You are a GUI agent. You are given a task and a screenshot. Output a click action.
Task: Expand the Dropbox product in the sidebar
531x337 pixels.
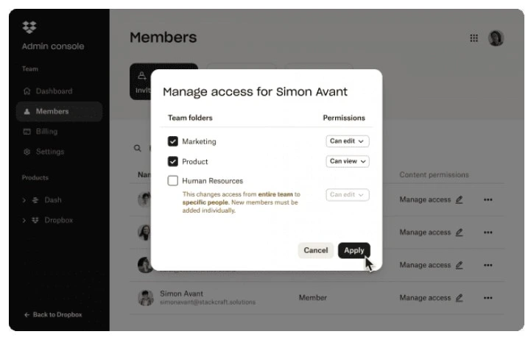[24, 220]
